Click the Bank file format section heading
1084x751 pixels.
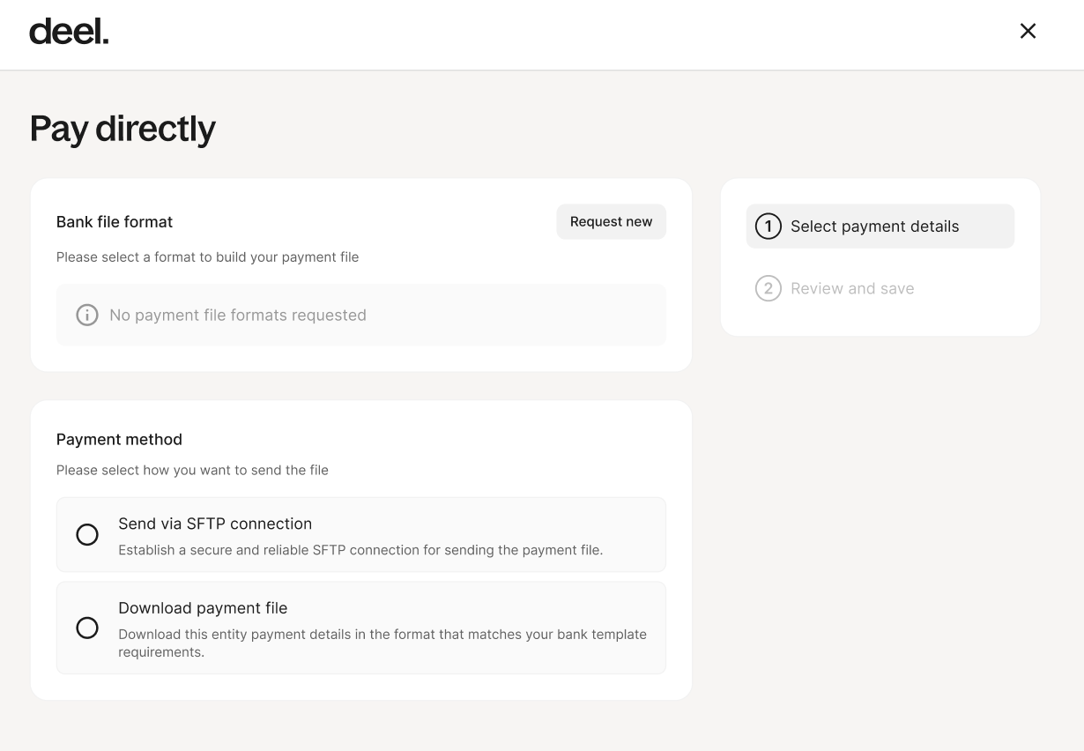pyautogui.click(x=115, y=222)
